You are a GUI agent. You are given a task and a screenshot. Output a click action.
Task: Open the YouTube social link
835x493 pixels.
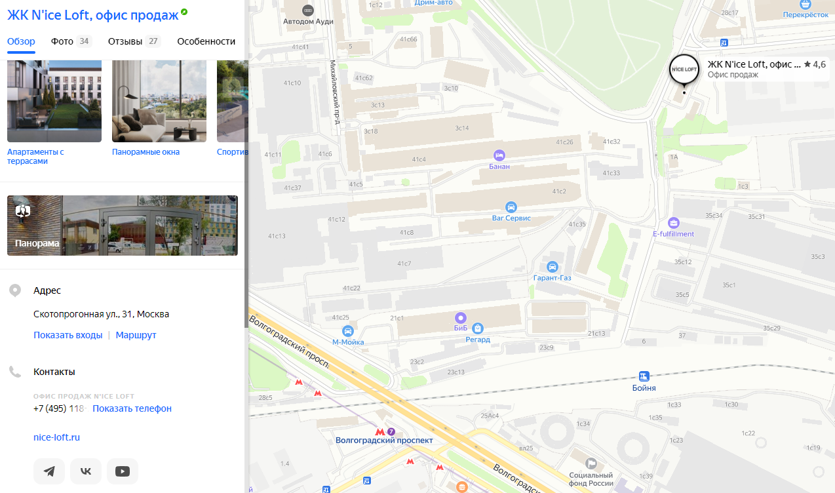[x=123, y=471]
